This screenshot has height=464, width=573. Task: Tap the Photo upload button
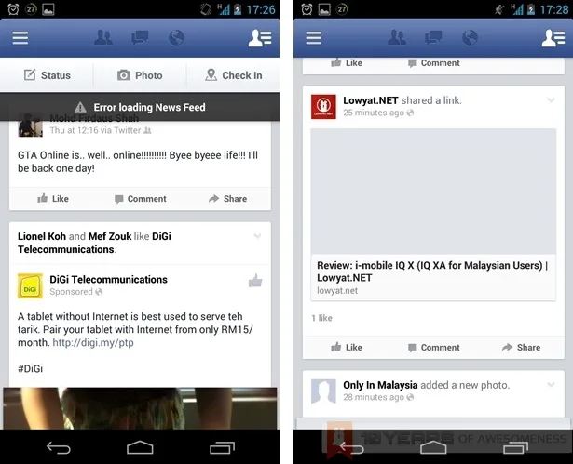140,75
